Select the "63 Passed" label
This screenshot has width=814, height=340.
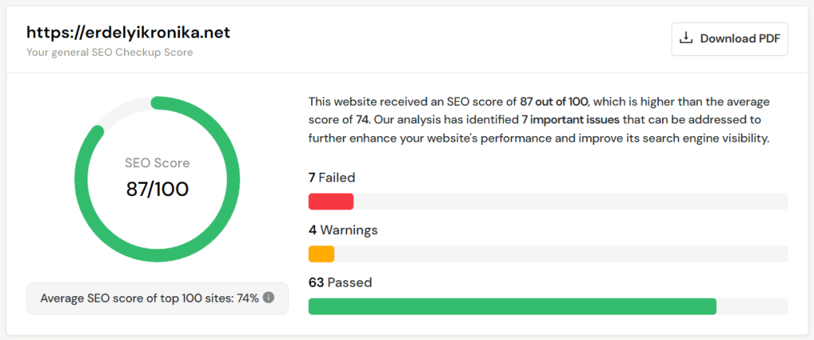340,283
